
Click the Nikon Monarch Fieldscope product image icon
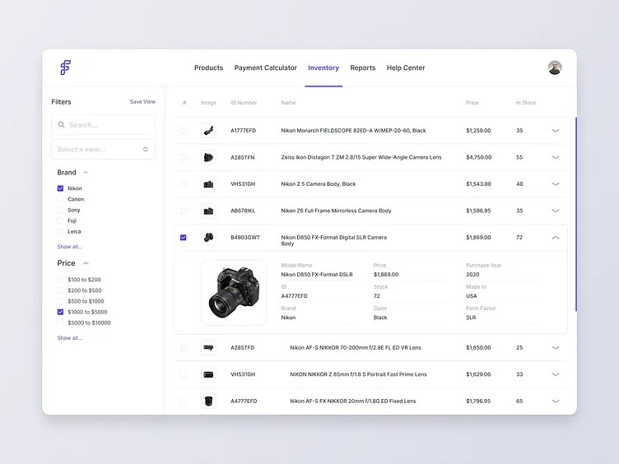(x=208, y=130)
